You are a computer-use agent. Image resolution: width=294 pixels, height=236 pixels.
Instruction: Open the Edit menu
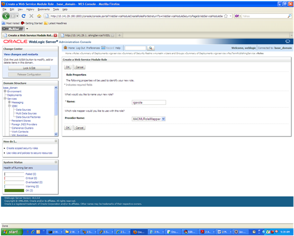(x=12, y=9)
